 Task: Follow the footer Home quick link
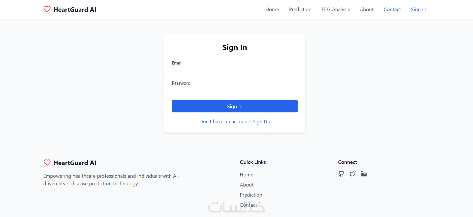click(246, 175)
